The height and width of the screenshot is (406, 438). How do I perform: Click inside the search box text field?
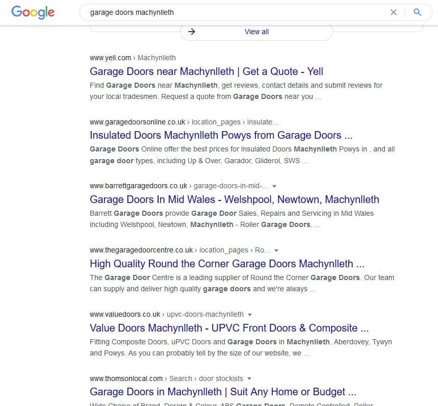coord(229,12)
